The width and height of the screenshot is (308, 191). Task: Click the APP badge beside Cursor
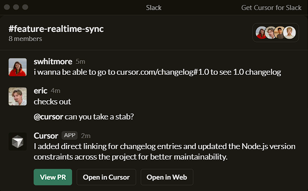click(x=70, y=135)
